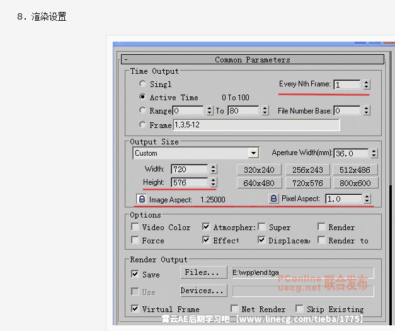This screenshot has height=331, width=395.
Task: Choose the 640x480 preset button
Action: pyautogui.click(x=259, y=183)
